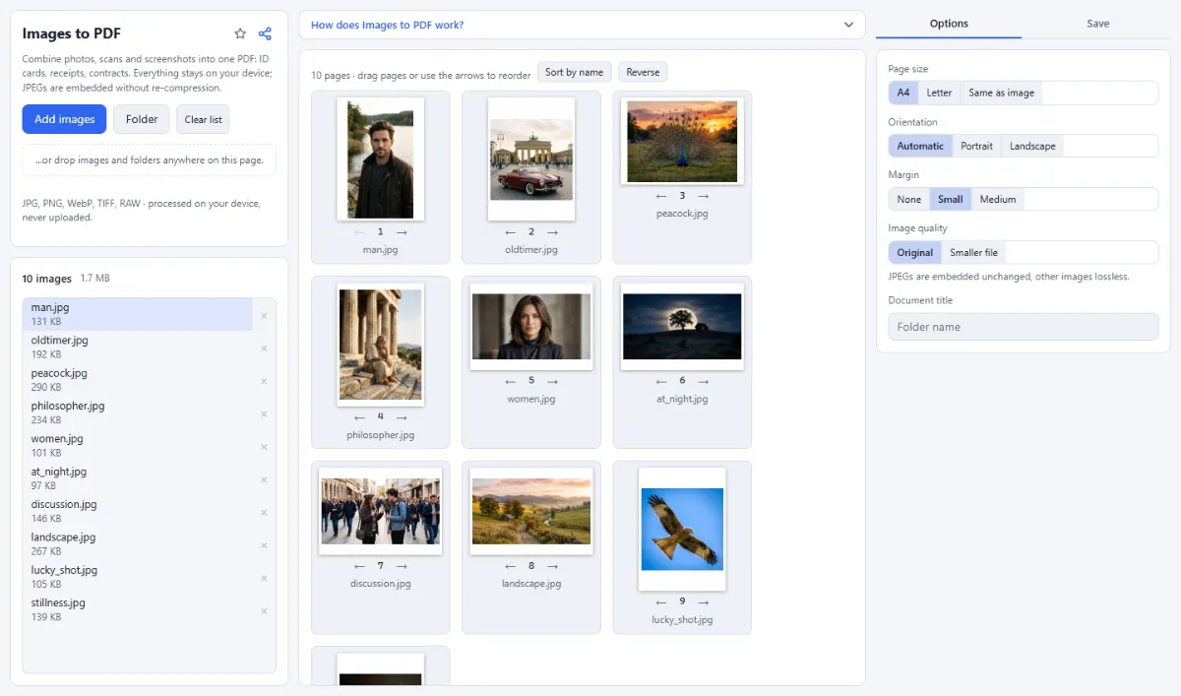The width and height of the screenshot is (1181, 696).
Task: Set page size to A4
Action: point(902,93)
